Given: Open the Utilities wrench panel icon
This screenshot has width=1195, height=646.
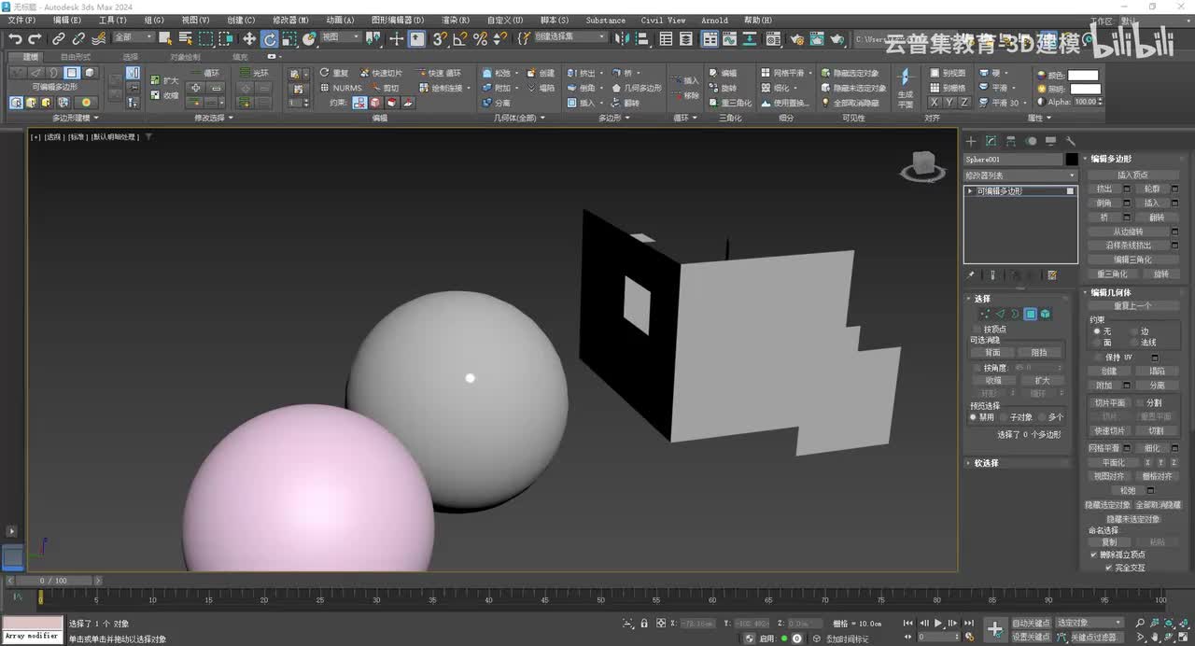Looking at the screenshot, I should pyautogui.click(x=1071, y=141).
